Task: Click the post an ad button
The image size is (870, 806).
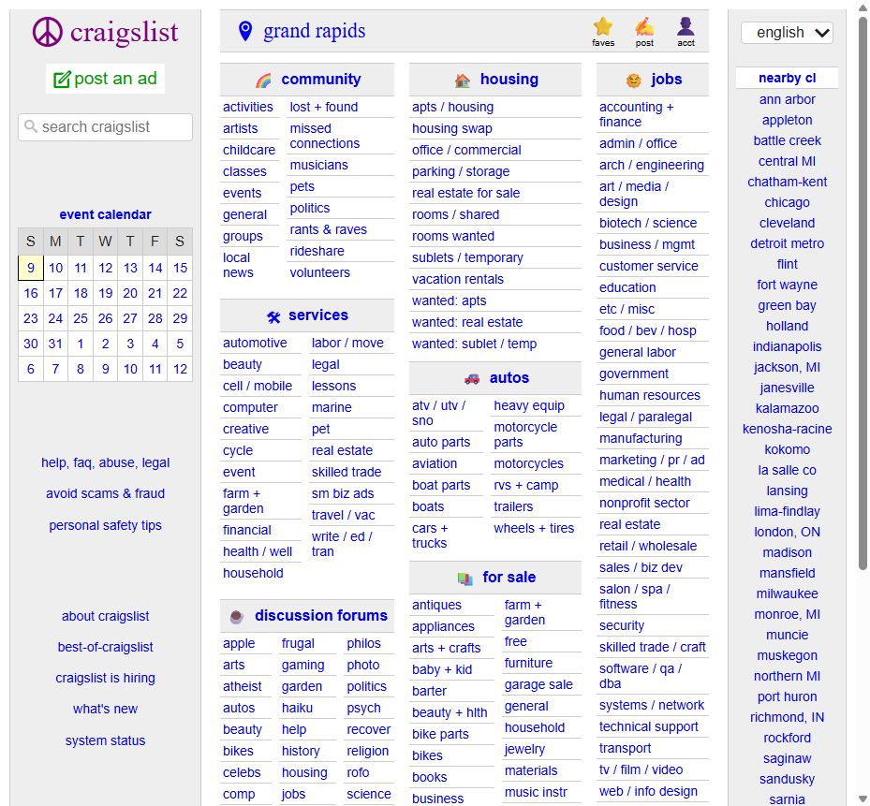Action: [x=106, y=79]
